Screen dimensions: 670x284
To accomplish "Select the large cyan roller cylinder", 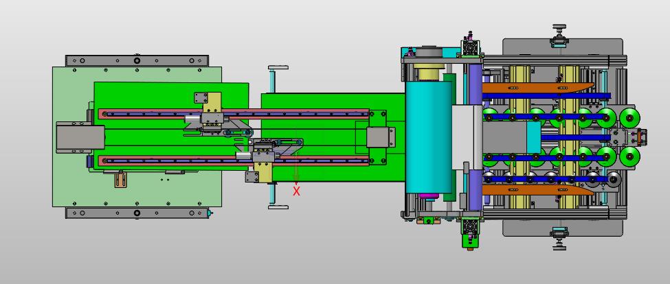I will click(x=429, y=137).
